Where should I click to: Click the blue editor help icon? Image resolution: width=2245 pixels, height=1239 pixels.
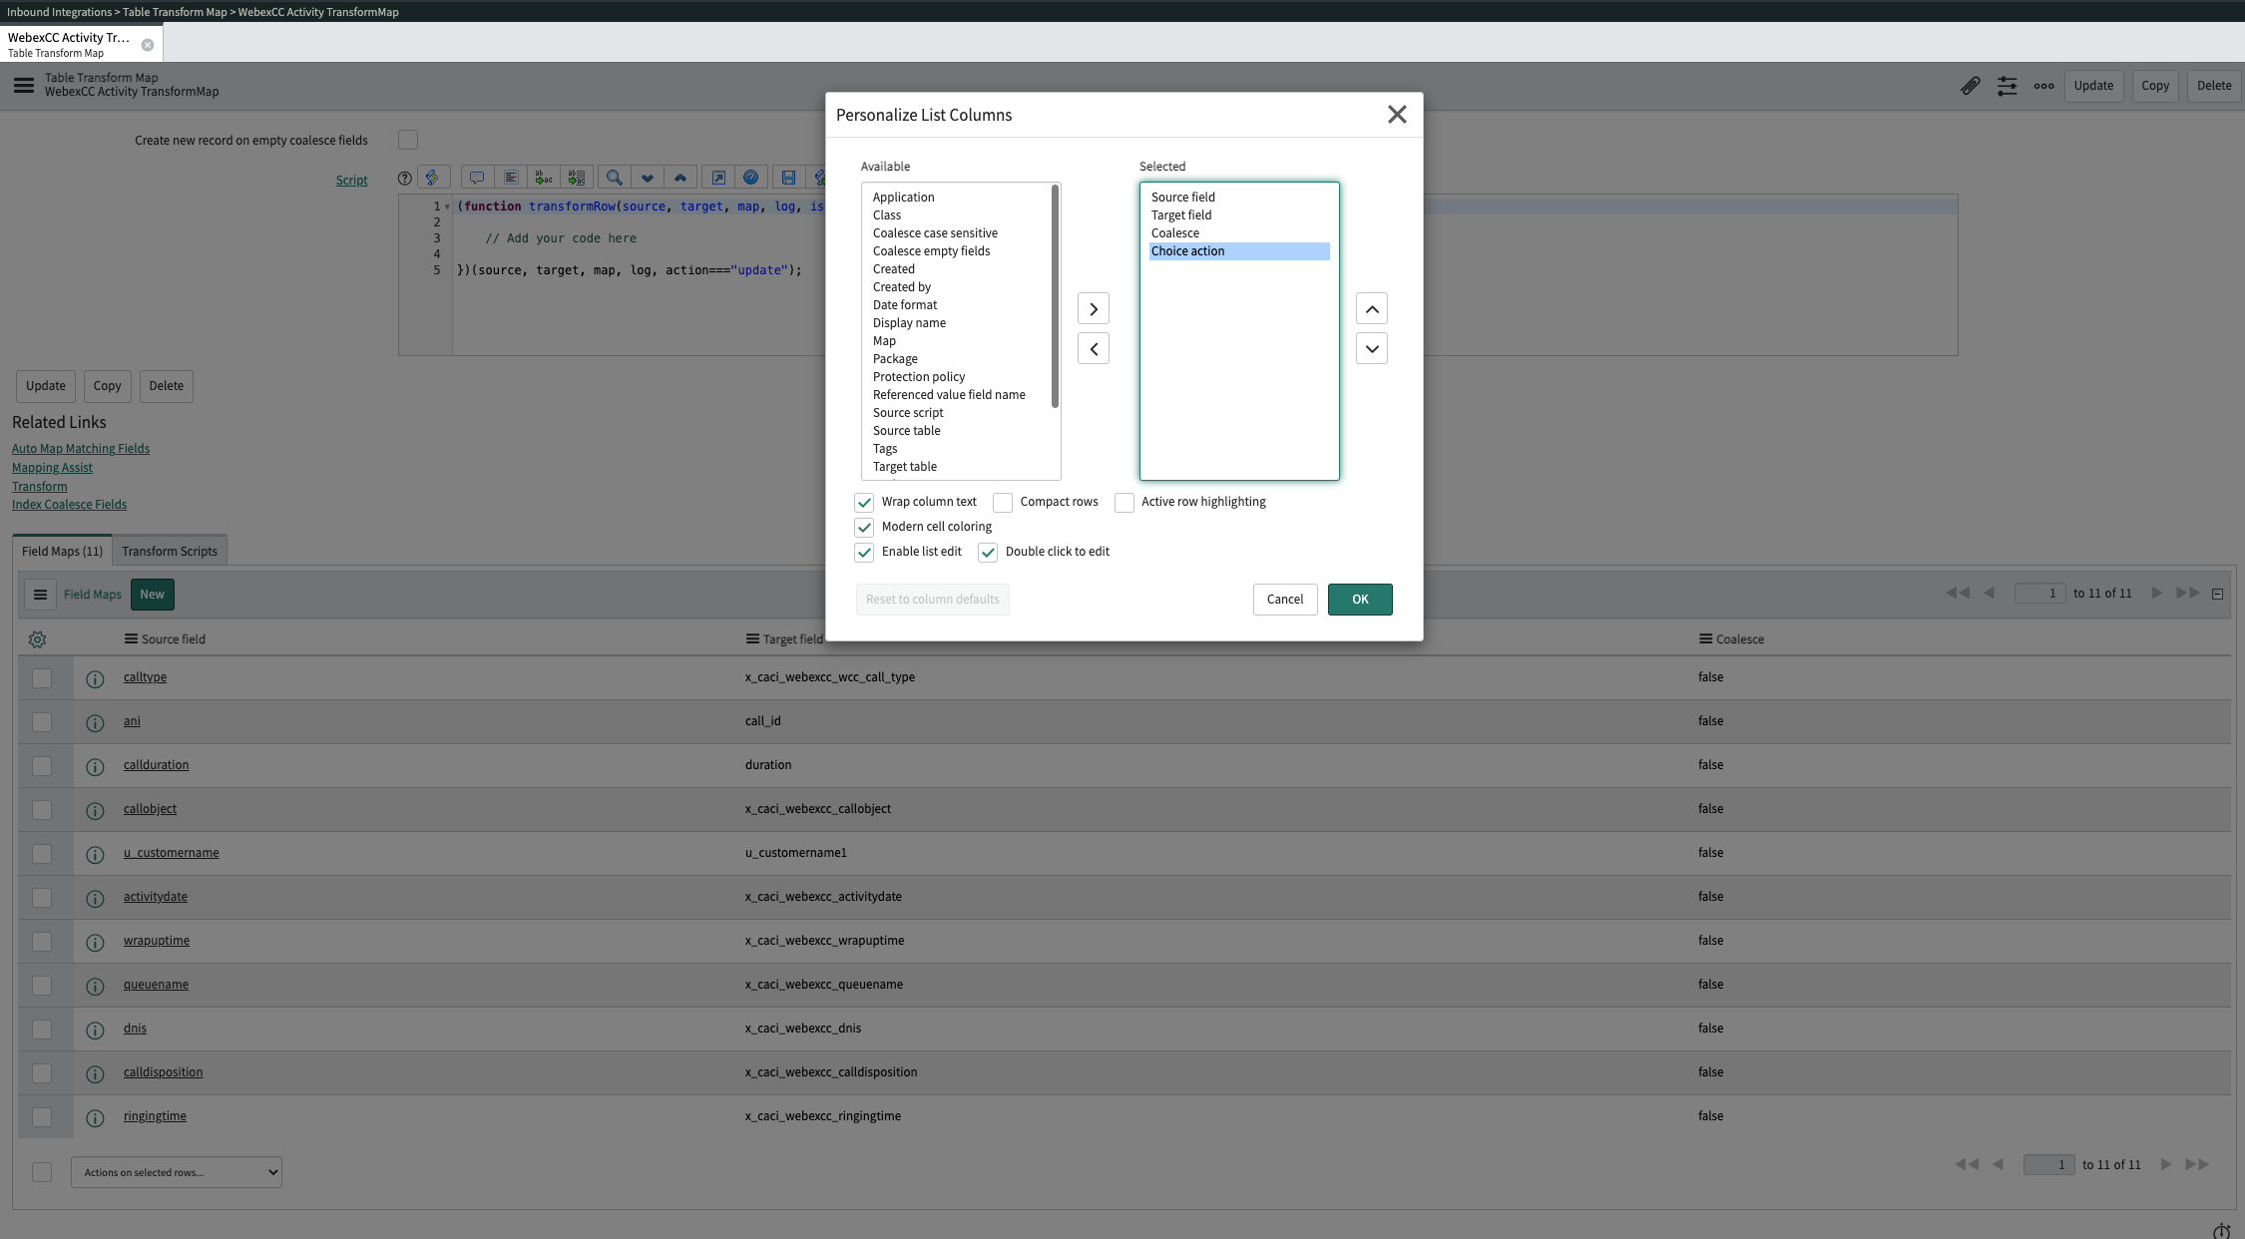click(x=750, y=178)
